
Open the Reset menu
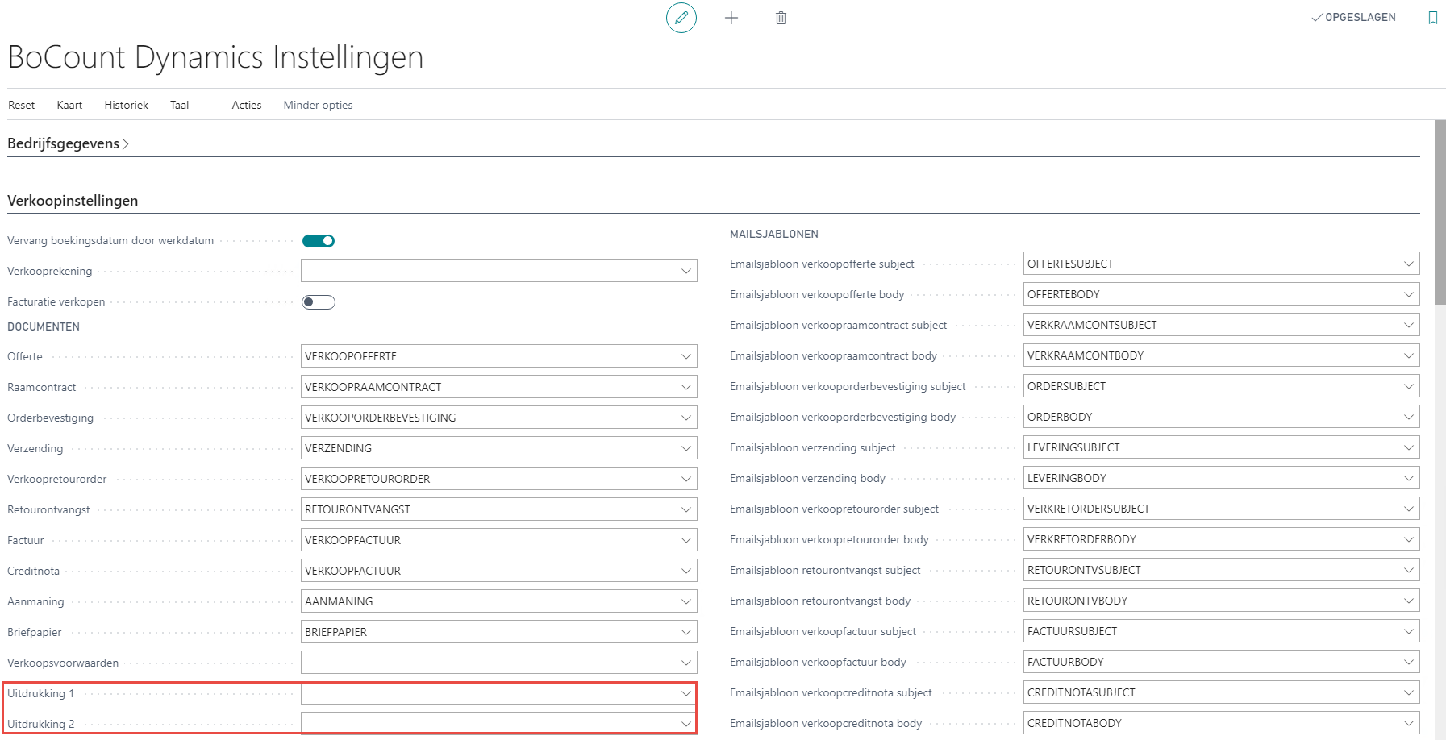point(22,105)
